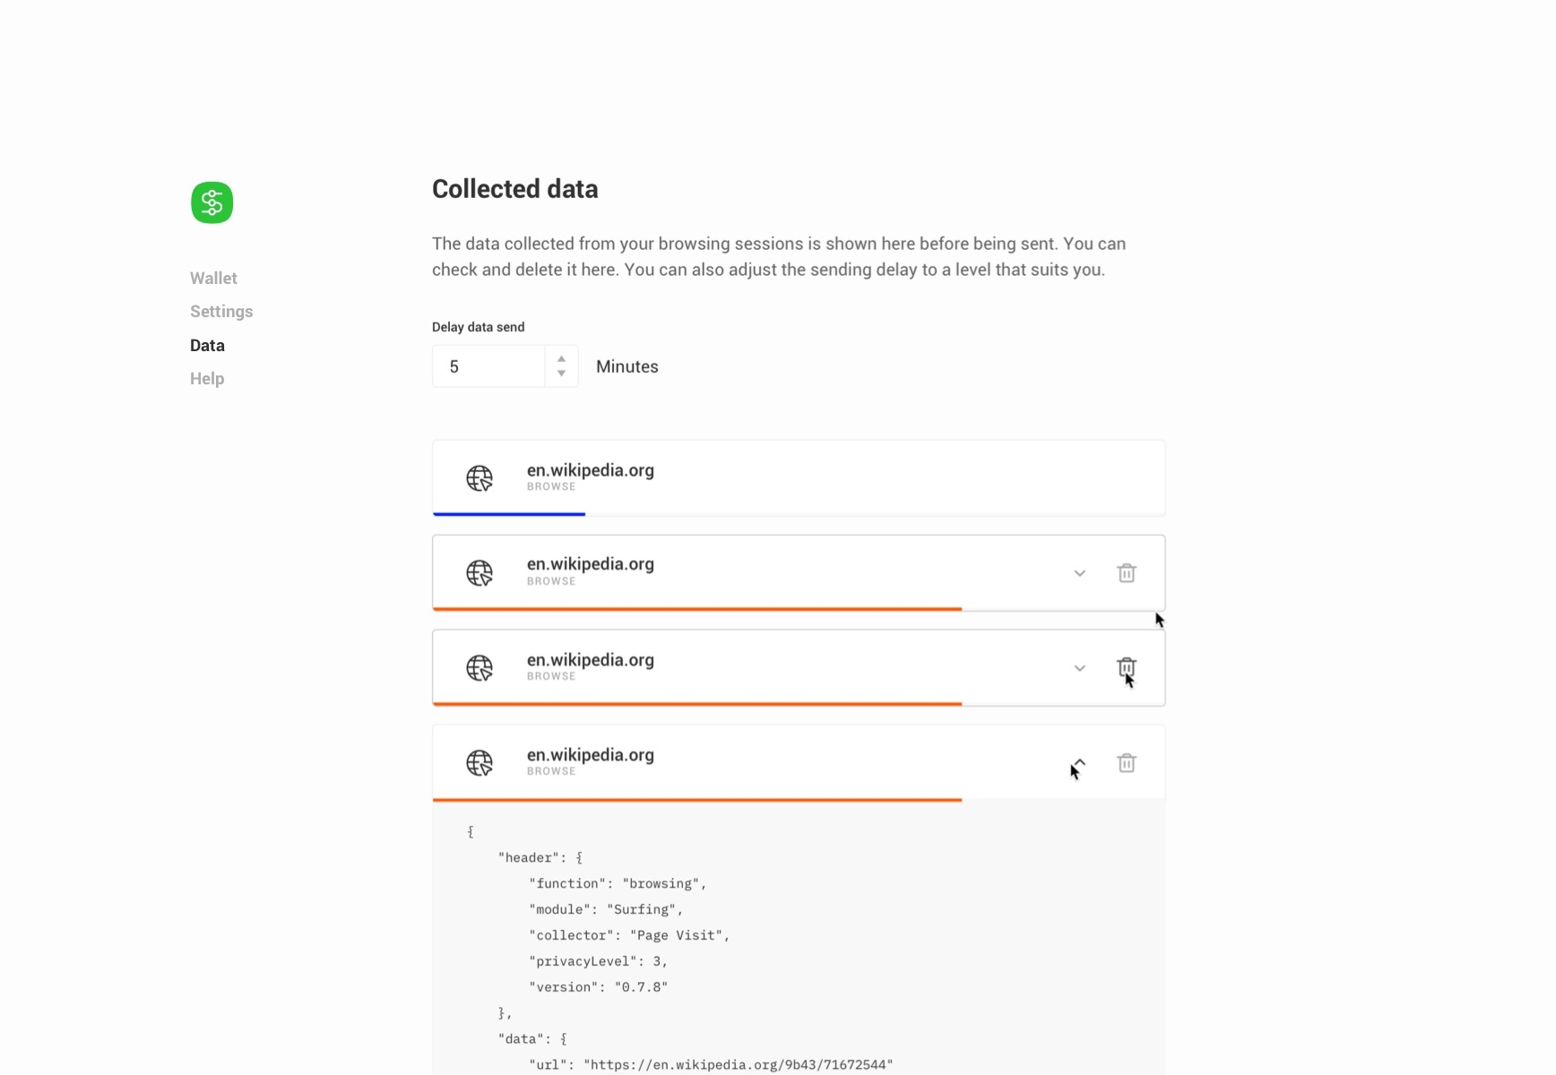Select Data in the sidebar navigation
1556x1075 pixels.
207,345
